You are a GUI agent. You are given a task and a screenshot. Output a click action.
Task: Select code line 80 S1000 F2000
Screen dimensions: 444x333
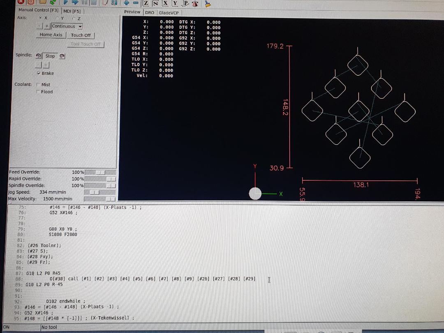pyautogui.click(x=62, y=234)
